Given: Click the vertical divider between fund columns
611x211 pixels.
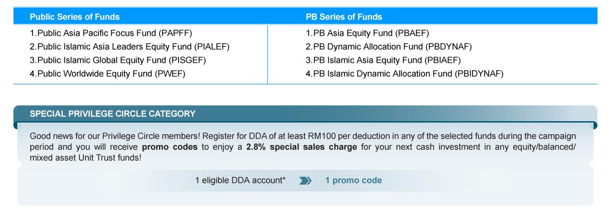Looking at the screenshot, I should (268, 55).
